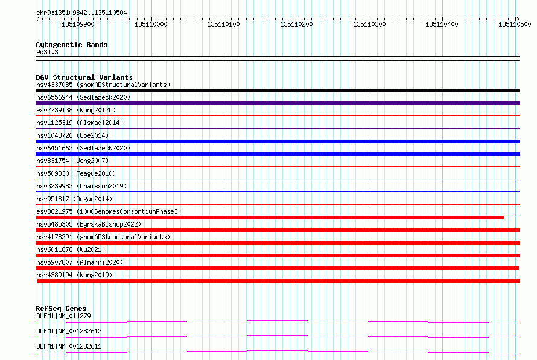
Task: Open gene OLFM1|NM_001282611 label
Action: pos(69,346)
